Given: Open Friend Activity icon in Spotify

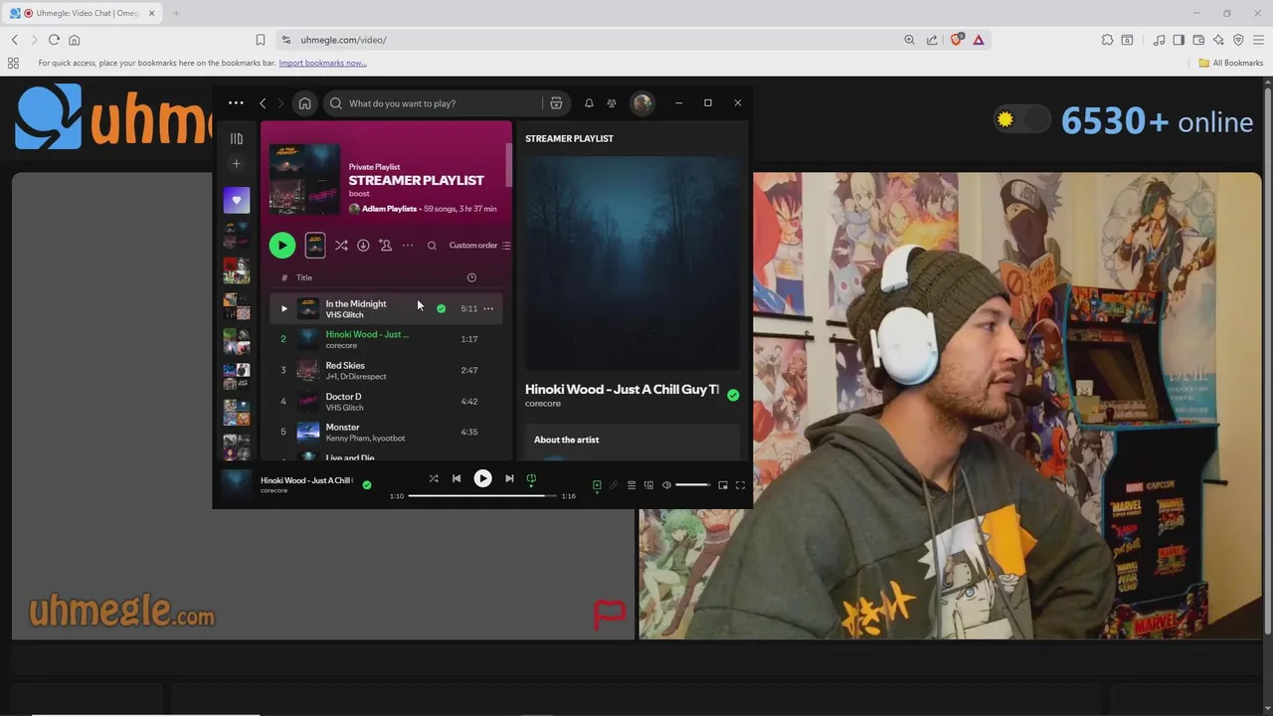Looking at the screenshot, I should tap(612, 103).
